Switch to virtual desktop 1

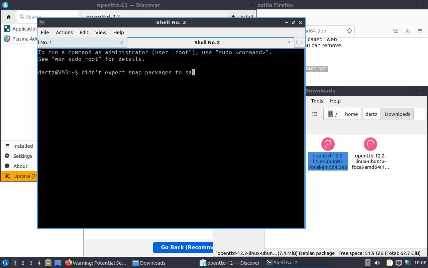[x=15, y=263]
